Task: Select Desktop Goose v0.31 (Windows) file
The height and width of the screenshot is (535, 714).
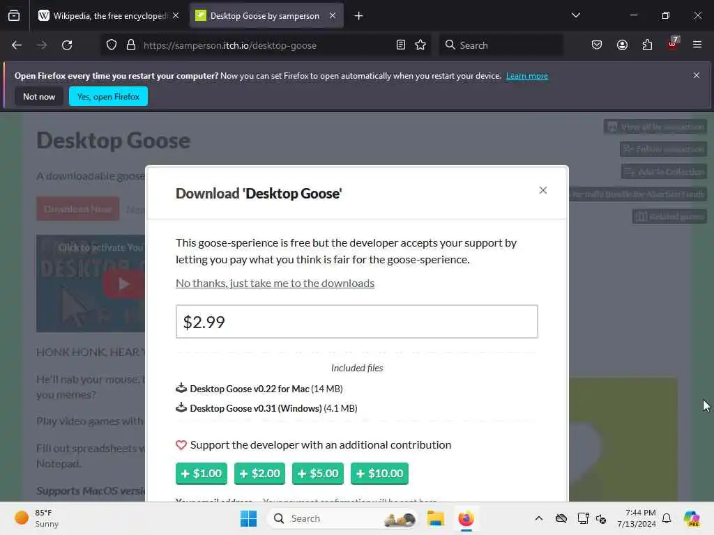Action: (266, 408)
